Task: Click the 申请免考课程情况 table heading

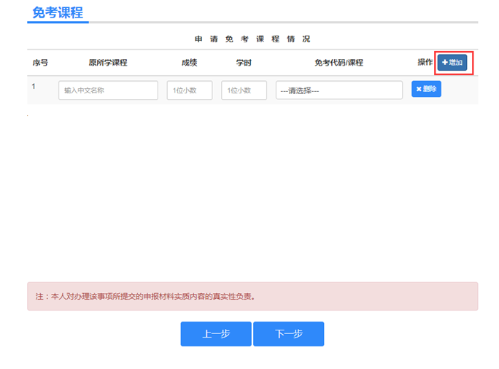Action: [x=252, y=39]
